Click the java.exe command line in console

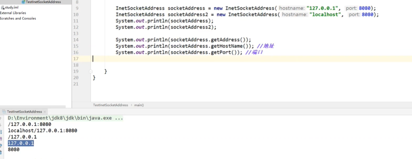coord(66,118)
